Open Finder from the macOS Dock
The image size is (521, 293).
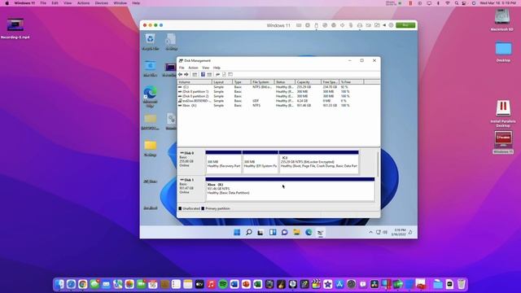coord(59,284)
